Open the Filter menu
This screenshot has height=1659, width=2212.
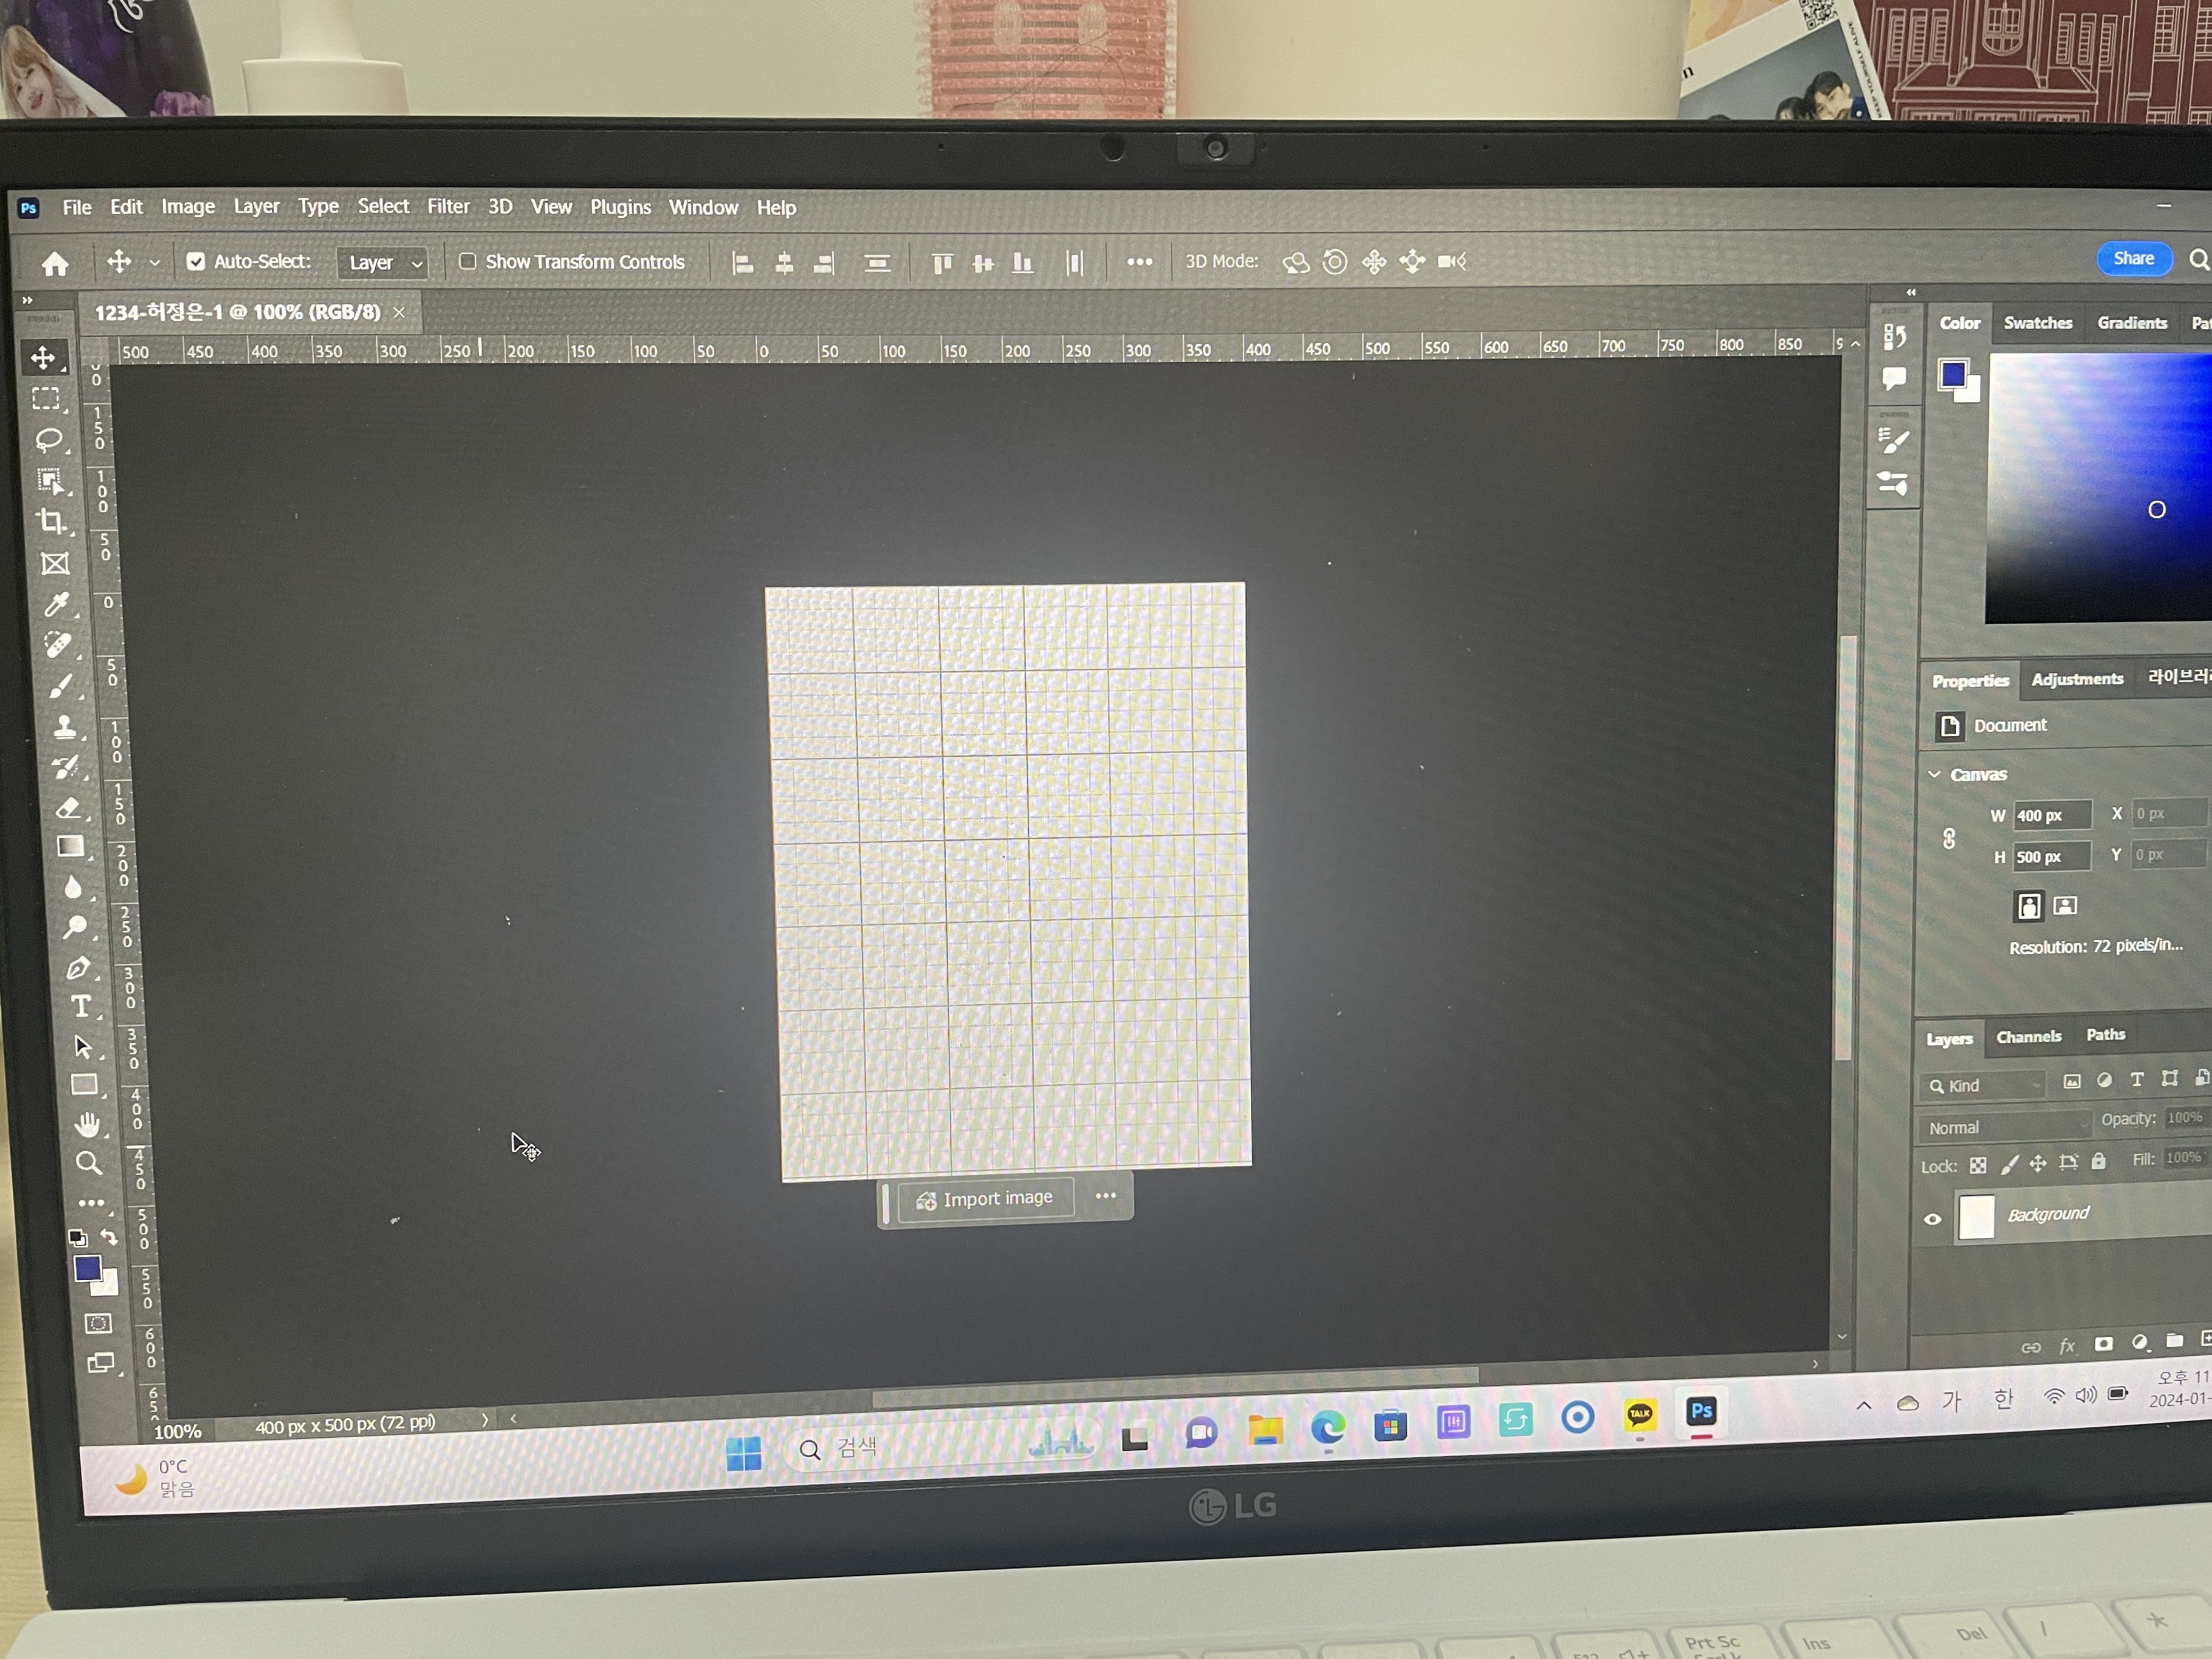point(448,206)
